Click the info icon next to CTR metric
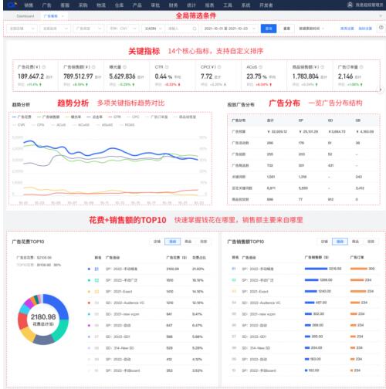 tap(167, 67)
